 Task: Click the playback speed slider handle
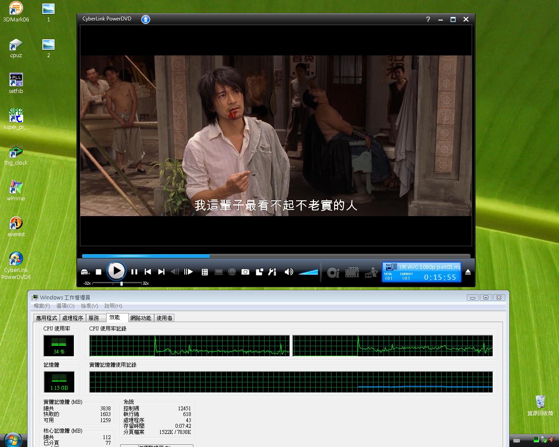(121, 283)
